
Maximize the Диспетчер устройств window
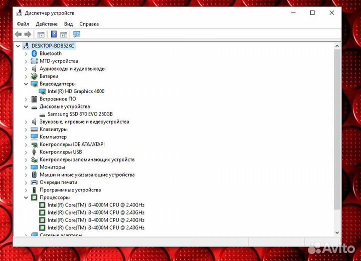tap(312, 13)
